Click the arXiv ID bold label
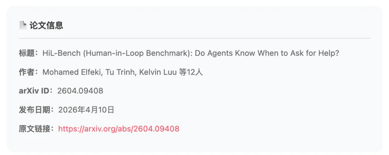Screen dimensions: 389x155 pos(35,91)
